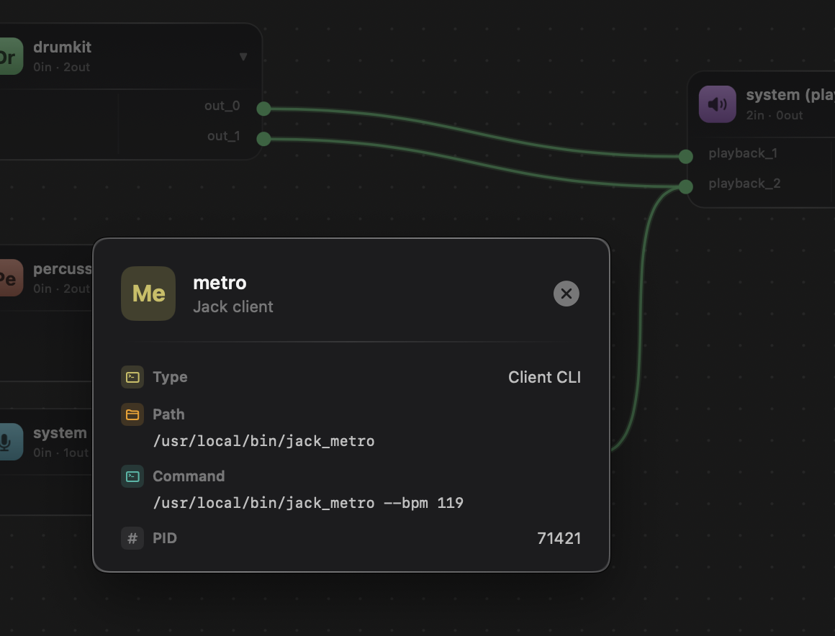Select the metro client's Me icon
Image resolution: width=835 pixels, height=636 pixels.
point(148,294)
